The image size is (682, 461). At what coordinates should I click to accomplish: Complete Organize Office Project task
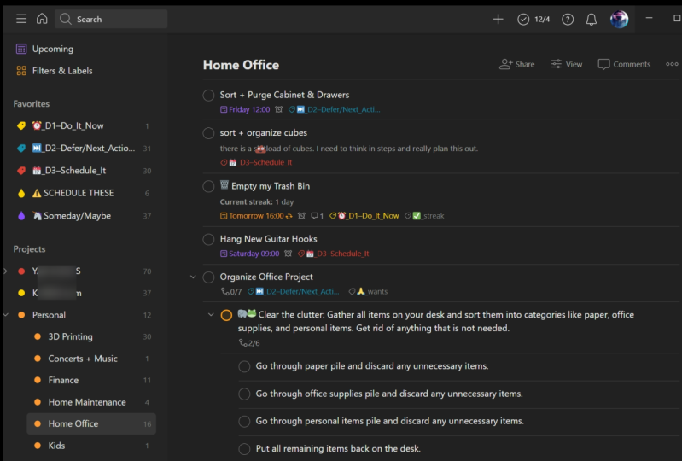click(208, 277)
